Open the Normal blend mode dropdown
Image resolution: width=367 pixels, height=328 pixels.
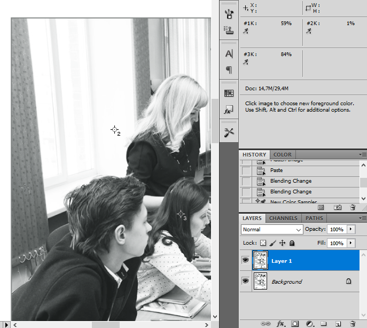[x=272, y=229]
